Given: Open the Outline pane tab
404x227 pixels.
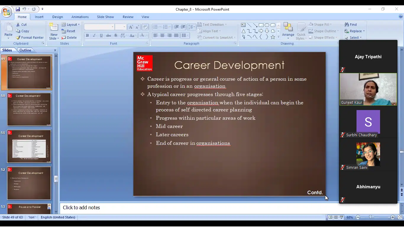Looking at the screenshot, I should (25, 50).
